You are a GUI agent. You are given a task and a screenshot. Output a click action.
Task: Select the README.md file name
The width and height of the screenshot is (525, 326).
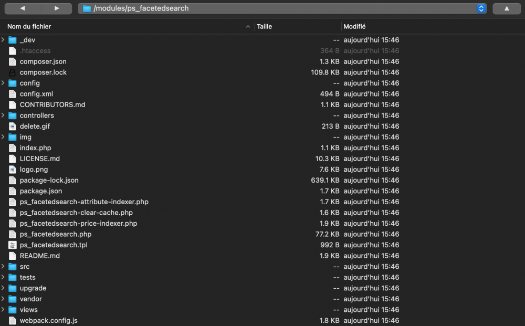click(39, 256)
